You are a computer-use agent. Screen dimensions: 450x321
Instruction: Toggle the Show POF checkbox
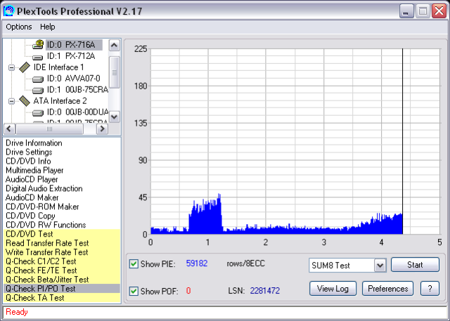click(134, 291)
